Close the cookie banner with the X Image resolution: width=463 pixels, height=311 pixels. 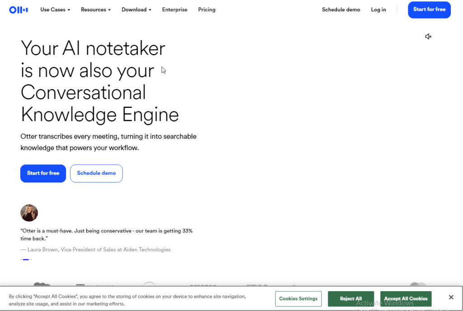451,297
